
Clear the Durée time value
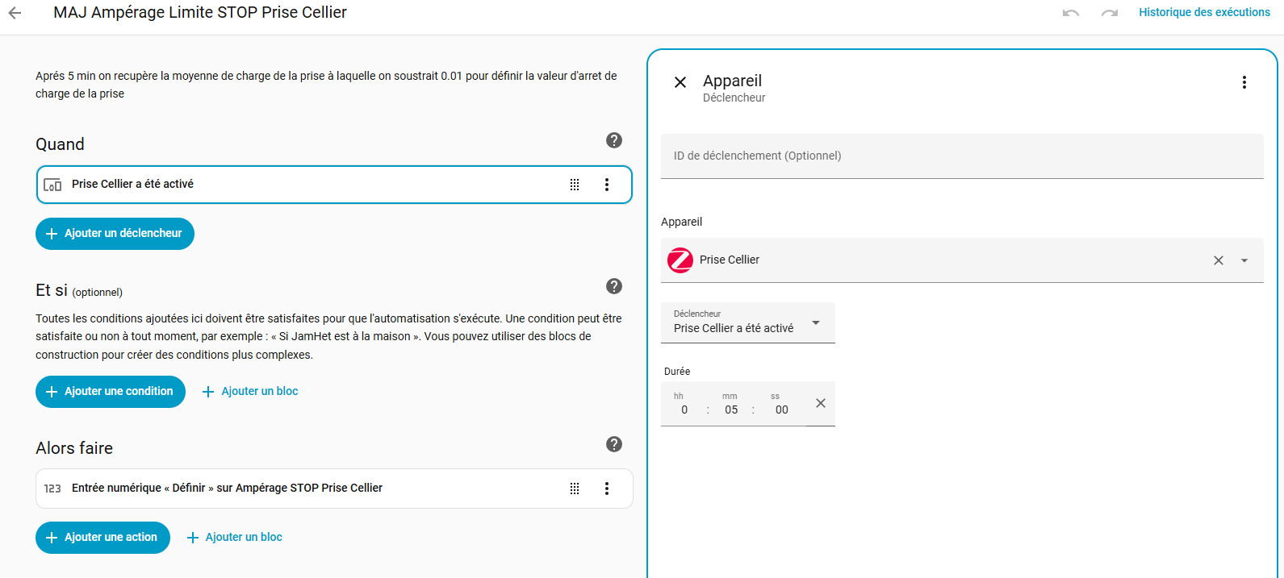(821, 403)
